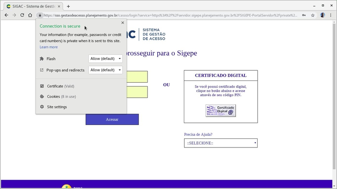Image resolution: width=337 pixels, height=189 pixels.
Task: Expand the ::SELECIONE:: help dropdown
Action: coord(221,143)
